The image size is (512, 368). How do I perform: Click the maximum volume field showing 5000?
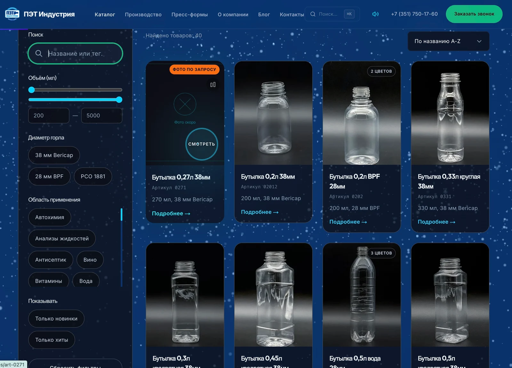click(x=102, y=115)
